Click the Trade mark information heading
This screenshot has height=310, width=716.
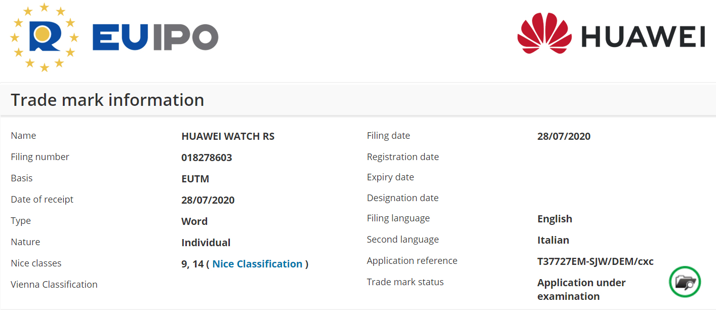coord(107,100)
